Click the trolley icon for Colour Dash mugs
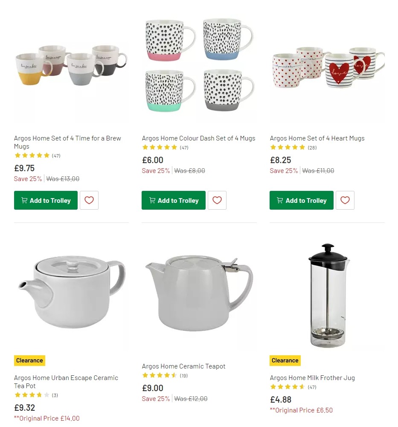 click(152, 200)
